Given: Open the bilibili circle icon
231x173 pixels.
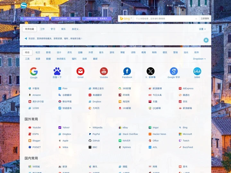Looking at the screenshot, I should 197,71.
